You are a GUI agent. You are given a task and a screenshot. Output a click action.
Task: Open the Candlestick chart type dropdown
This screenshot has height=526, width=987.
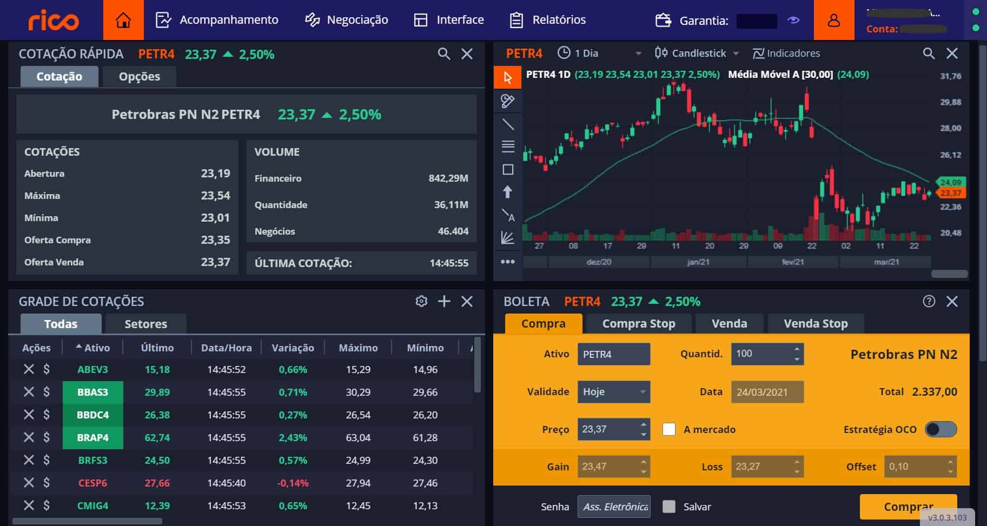click(x=697, y=53)
